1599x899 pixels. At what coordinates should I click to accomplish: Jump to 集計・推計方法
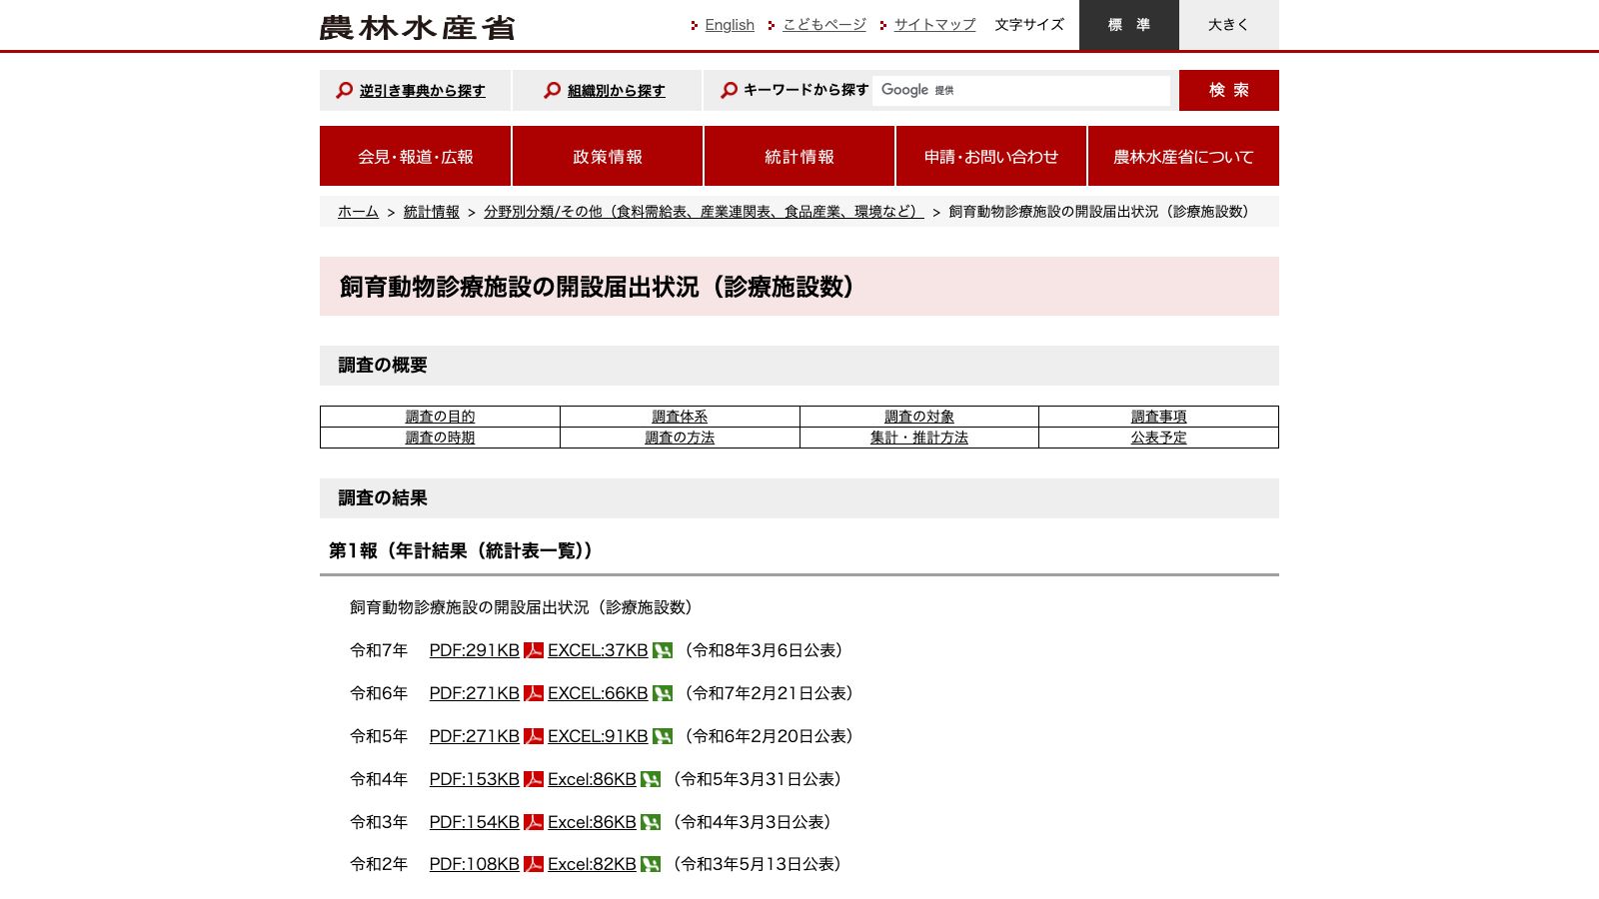[x=919, y=438]
